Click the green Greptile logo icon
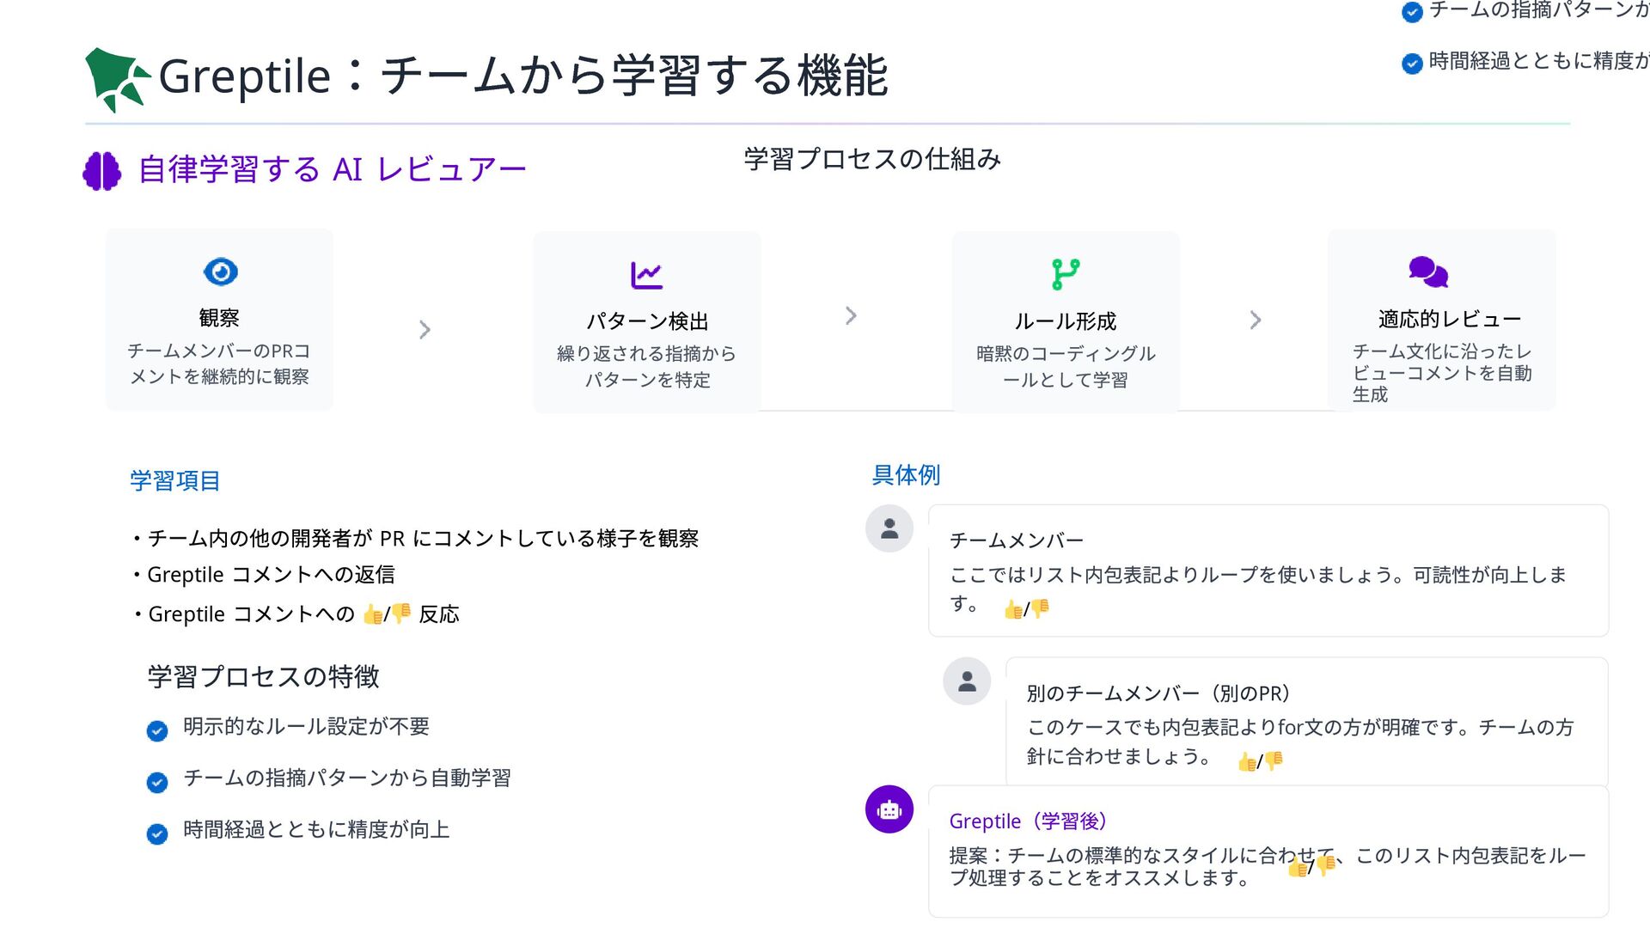 (118, 79)
